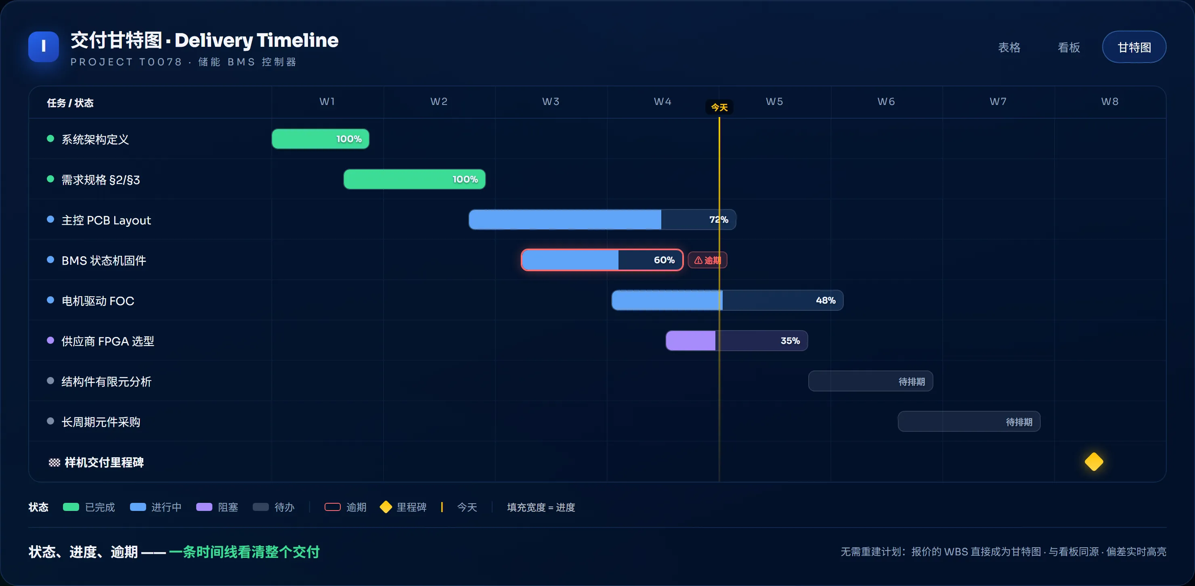Click the 里程碑 diamond in the legend
Image resolution: width=1195 pixels, height=586 pixels.
pyautogui.click(x=386, y=507)
